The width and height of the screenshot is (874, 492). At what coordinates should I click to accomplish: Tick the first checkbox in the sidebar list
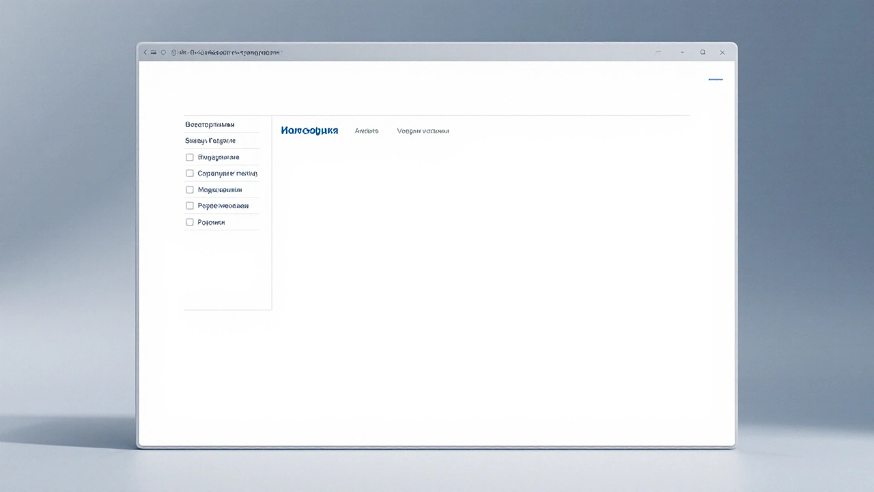pos(190,157)
